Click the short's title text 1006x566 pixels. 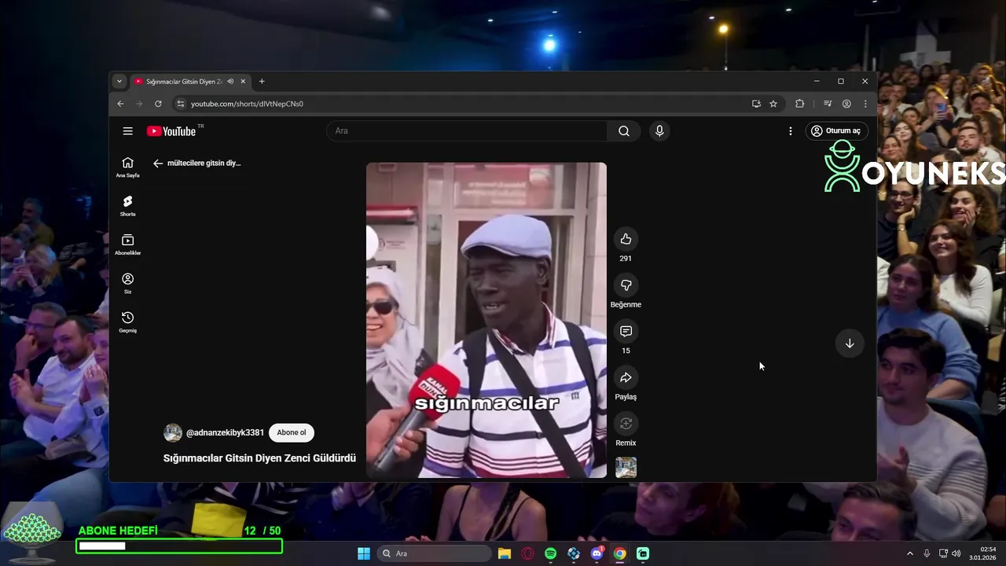point(259,458)
